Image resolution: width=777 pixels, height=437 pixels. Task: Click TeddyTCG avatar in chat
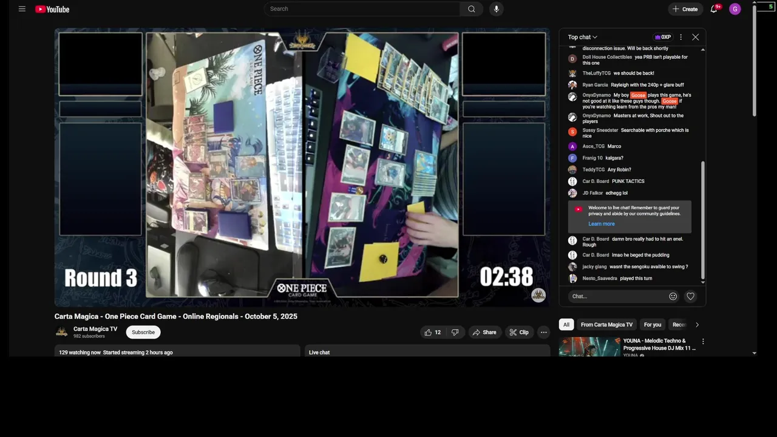click(x=572, y=169)
